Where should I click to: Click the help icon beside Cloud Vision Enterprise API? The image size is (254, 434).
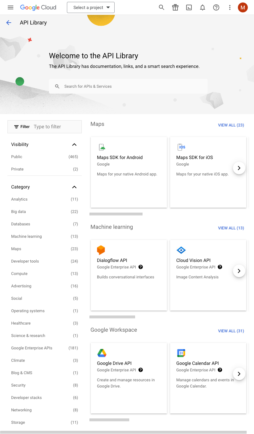click(x=220, y=267)
